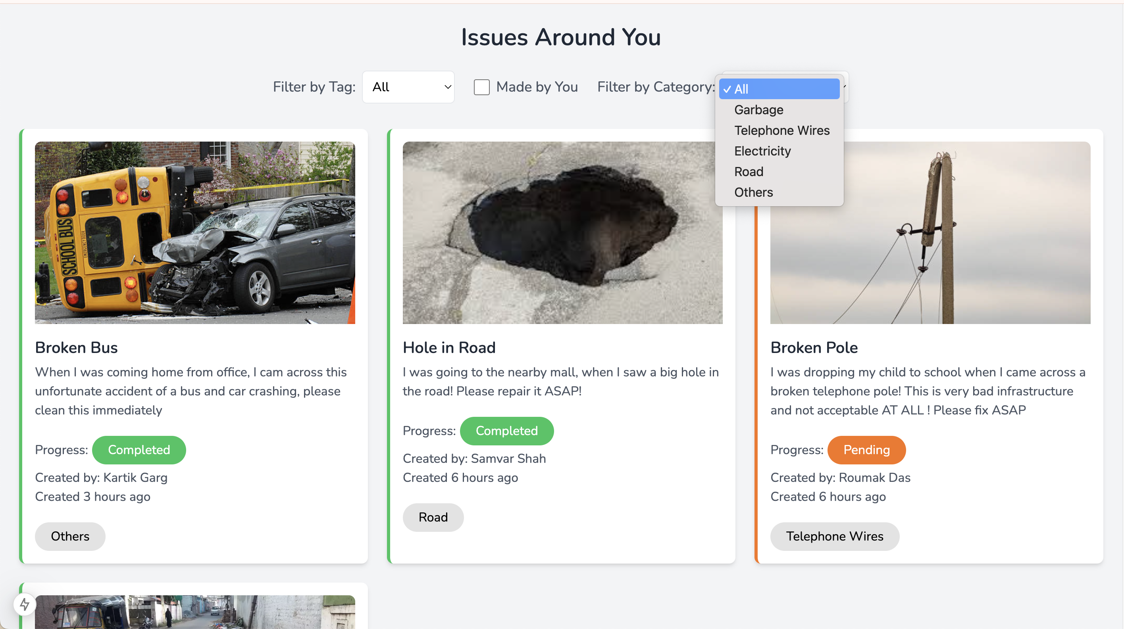Click Others tag chip under Broken Bus
The width and height of the screenshot is (1124, 629).
tap(70, 536)
